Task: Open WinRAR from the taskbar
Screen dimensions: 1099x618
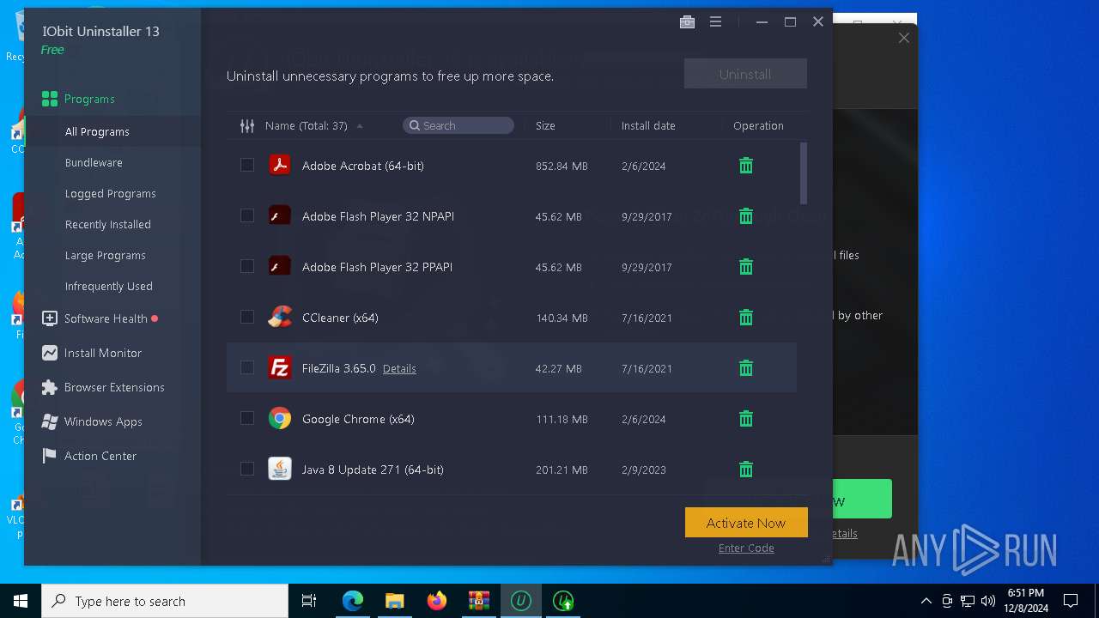Action: (x=479, y=601)
